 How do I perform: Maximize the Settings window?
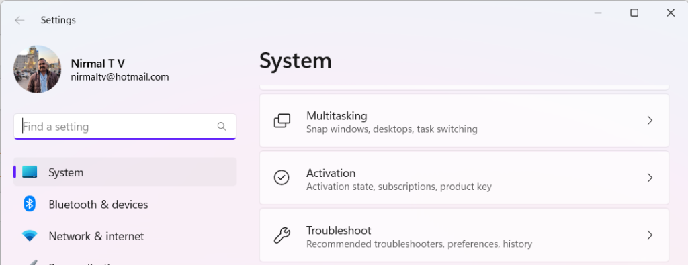pos(634,13)
